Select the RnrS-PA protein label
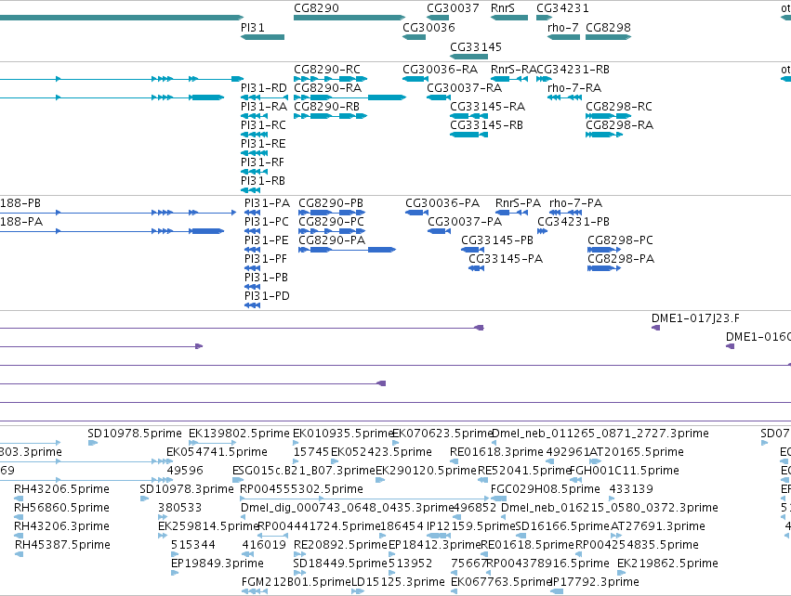 point(518,203)
